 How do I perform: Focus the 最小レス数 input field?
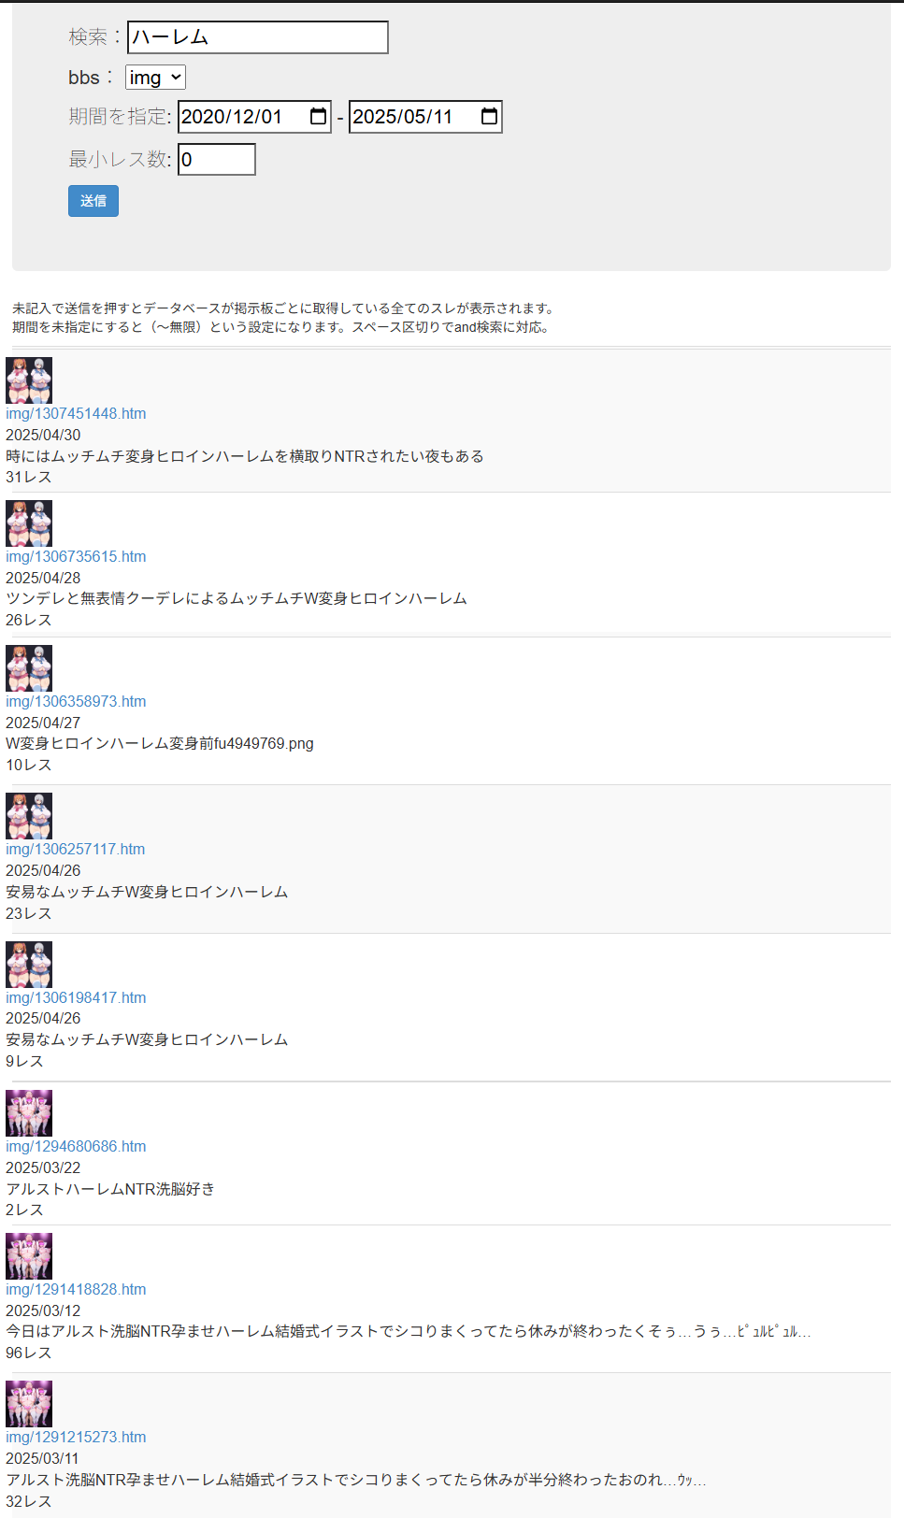(x=217, y=160)
